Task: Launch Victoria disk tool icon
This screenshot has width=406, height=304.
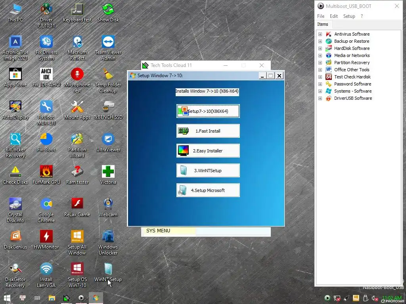Action: click(108, 175)
